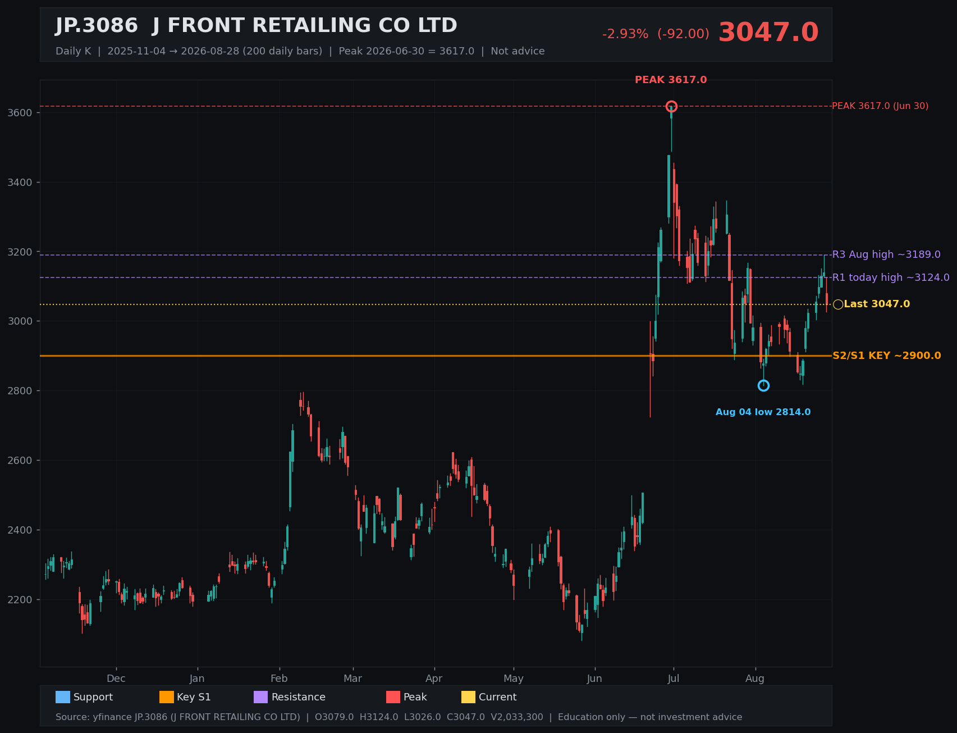
Task: Click the 'V2,033,300' volume value in footer
Action: 517,717
